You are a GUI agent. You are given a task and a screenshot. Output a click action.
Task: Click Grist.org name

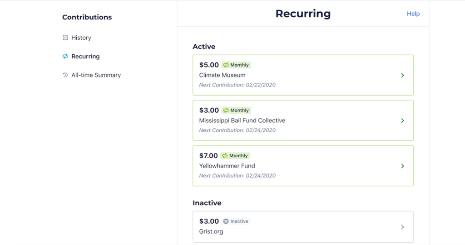[x=211, y=231]
